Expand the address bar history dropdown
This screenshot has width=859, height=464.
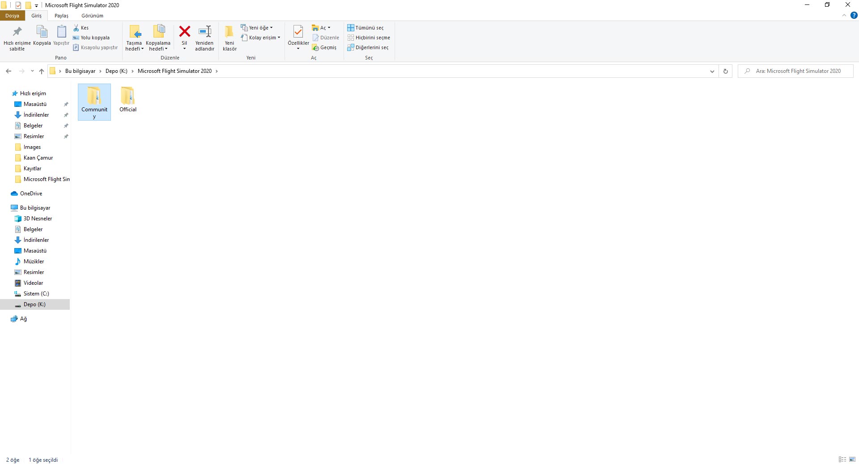coord(712,71)
